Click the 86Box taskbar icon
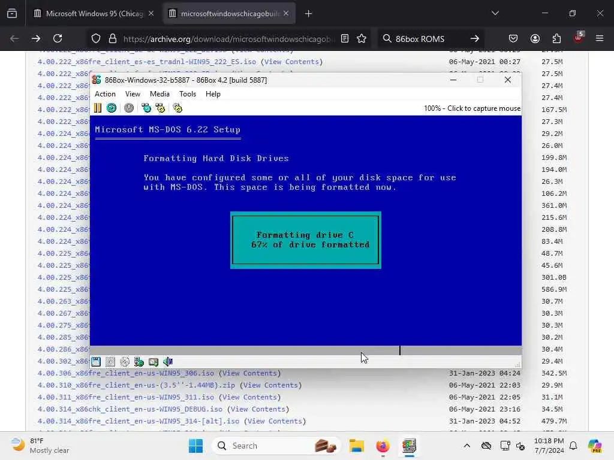Viewport: 614px width, 460px height. 409,446
